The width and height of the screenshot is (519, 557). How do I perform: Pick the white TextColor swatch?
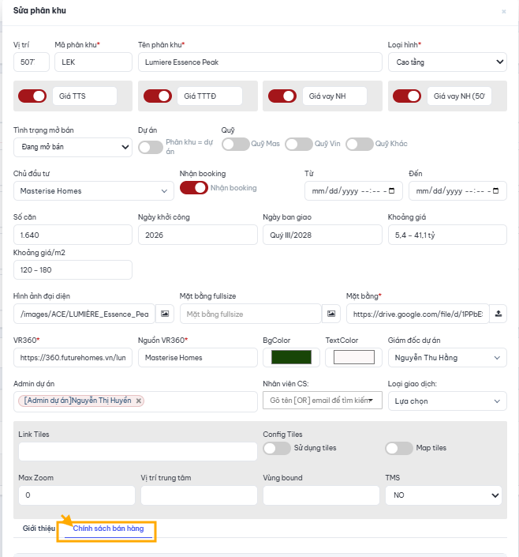(x=353, y=357)
